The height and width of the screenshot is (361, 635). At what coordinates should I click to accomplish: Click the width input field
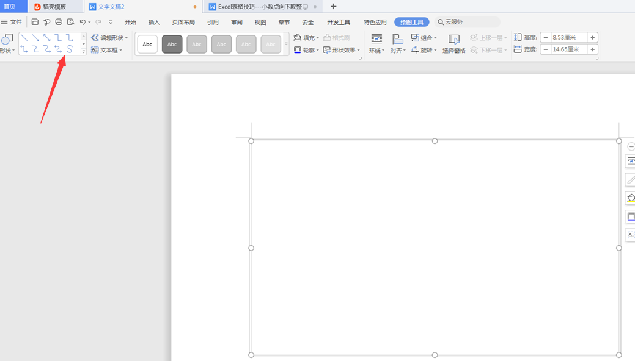[568, 49]
